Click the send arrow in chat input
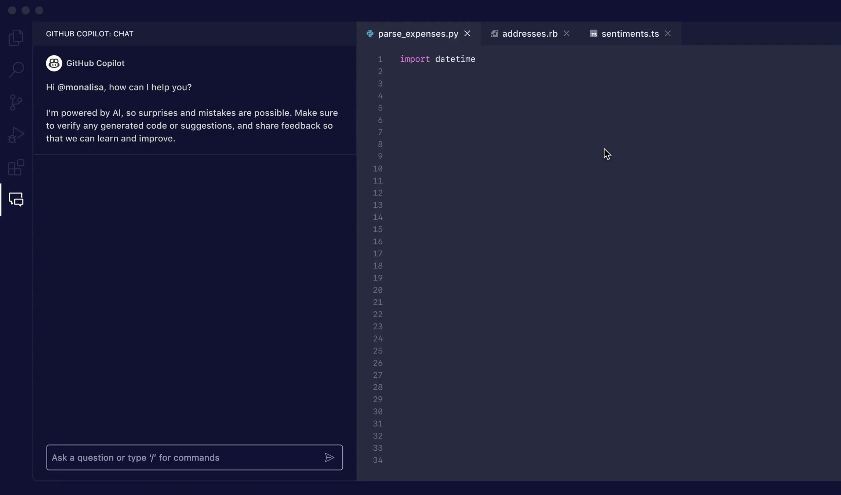This screenshot has width=841, height=495. 329,457
